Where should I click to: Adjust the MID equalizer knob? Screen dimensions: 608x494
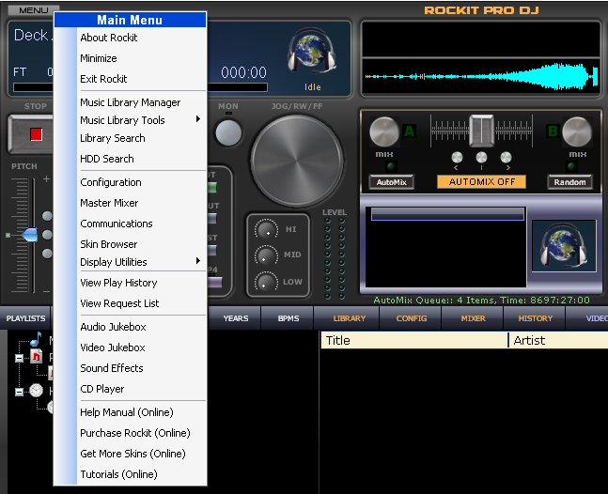266,255
